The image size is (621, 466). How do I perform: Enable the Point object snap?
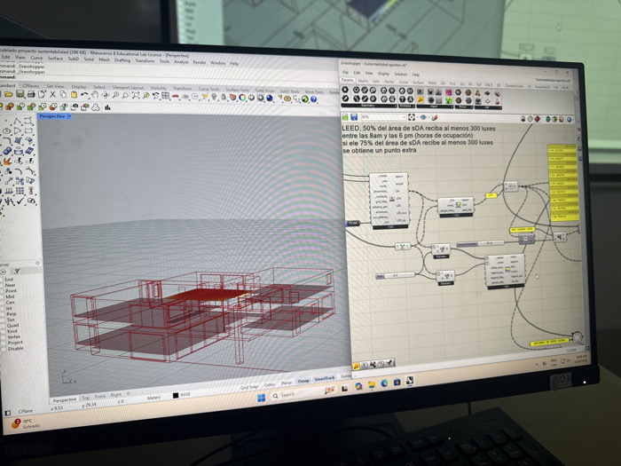[3, 290]
